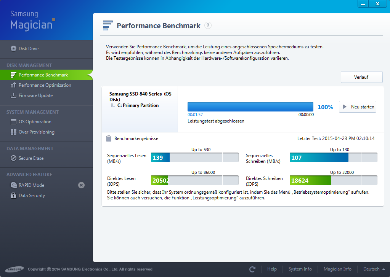Viewport: 390px width, 277px height.
Task: Click Neu starten to rerun the benchmark
Action: (x=358, y=107)
